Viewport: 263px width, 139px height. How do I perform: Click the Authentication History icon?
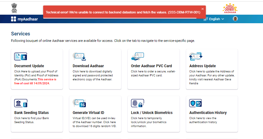point(196,103)
